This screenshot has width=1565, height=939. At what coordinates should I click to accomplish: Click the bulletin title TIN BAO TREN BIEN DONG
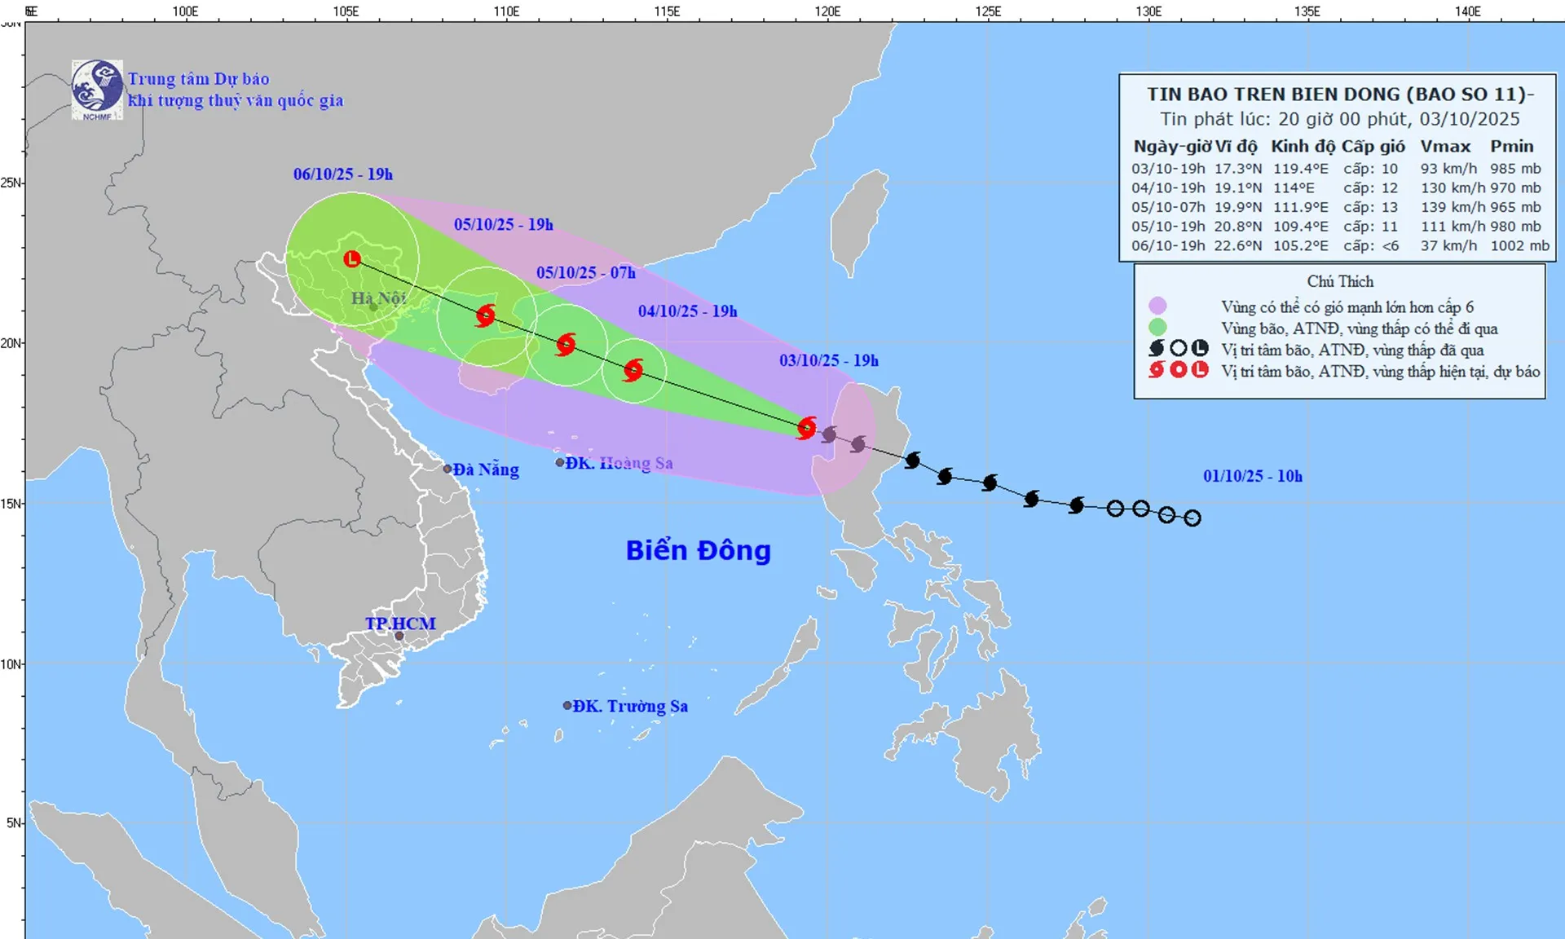(x=1339, y=95)
